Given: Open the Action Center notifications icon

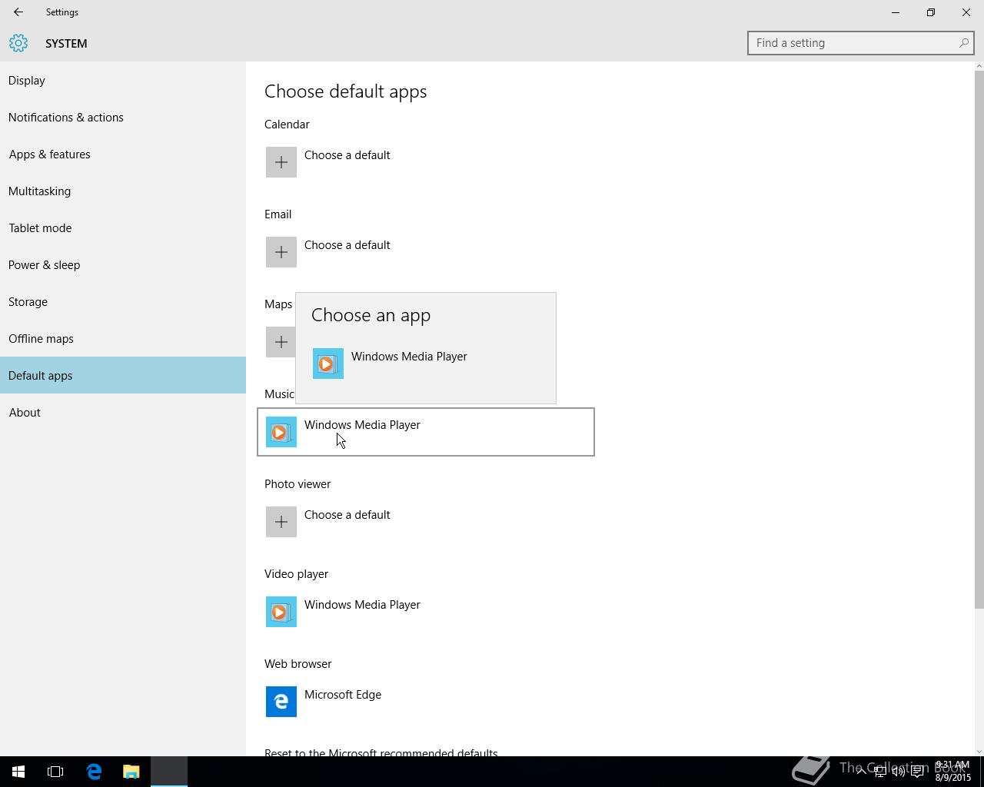Looking at the screenshot, I should coord(917,772).
